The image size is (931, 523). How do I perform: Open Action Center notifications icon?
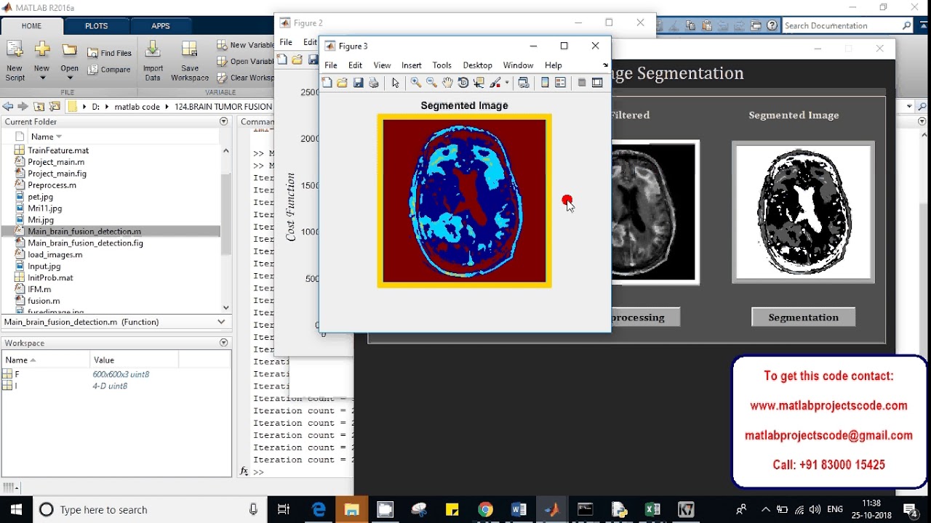[910, 509]
